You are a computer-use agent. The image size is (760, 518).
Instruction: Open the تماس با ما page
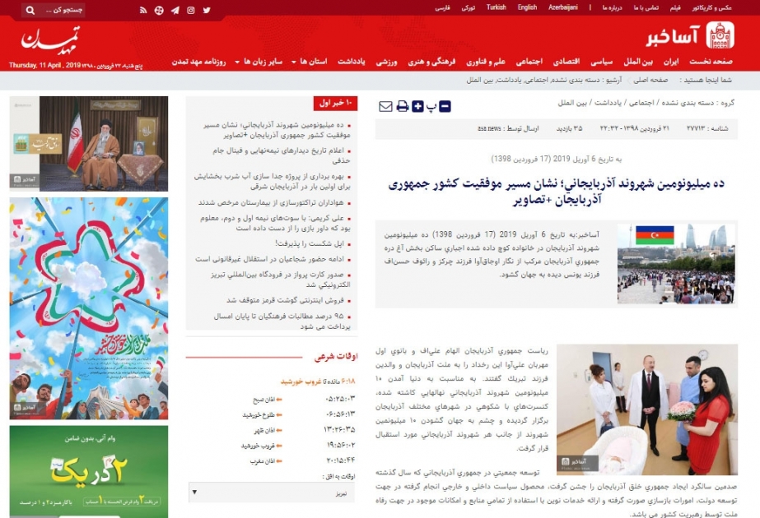click(x=646, y=8)
